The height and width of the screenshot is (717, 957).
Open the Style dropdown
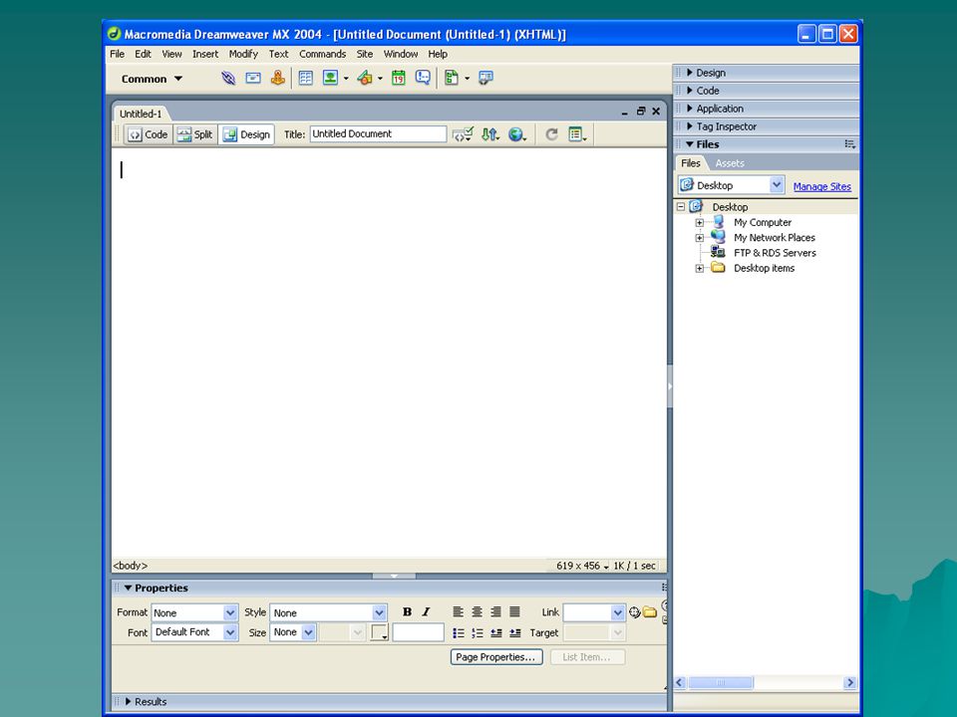click(379, 612)
